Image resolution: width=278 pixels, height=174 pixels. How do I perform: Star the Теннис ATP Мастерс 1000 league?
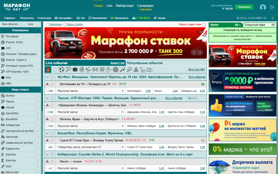pyautogui.click(x=52, y=98)
